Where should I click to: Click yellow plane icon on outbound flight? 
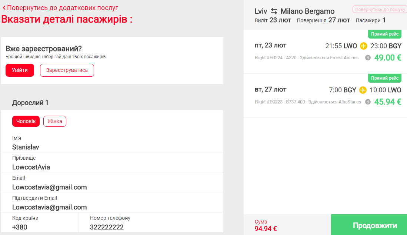[x=364, y=46]
